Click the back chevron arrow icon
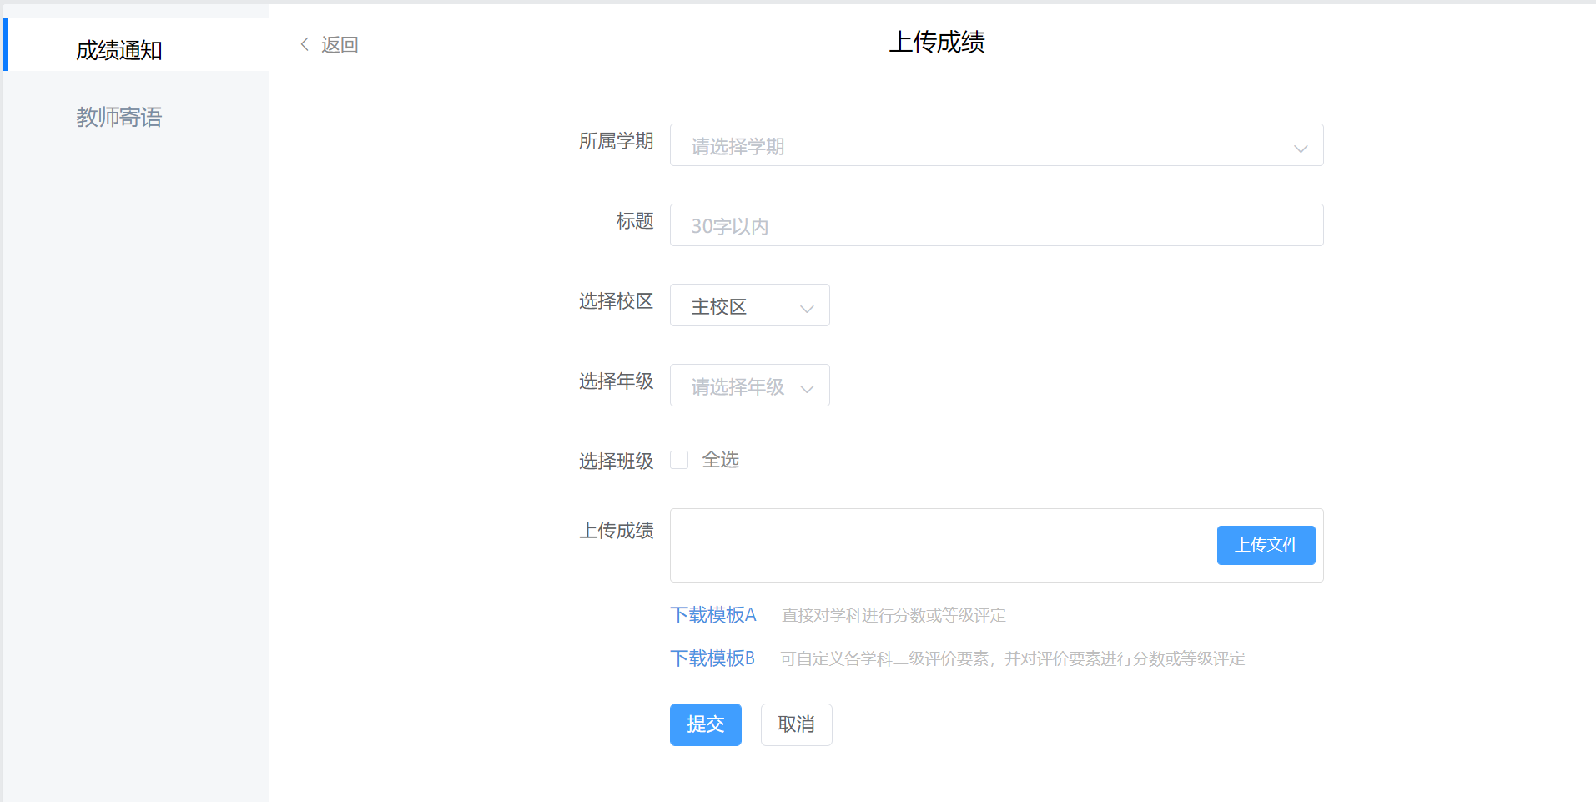Viewport: 1596px width, 802px height. point(305,44)
